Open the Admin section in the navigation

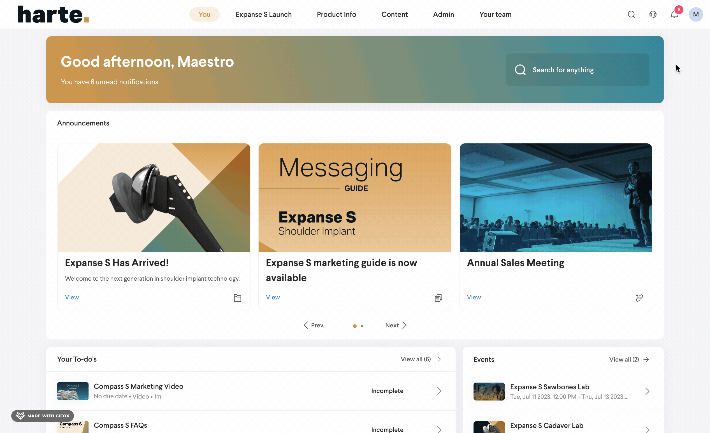(443, 14)
